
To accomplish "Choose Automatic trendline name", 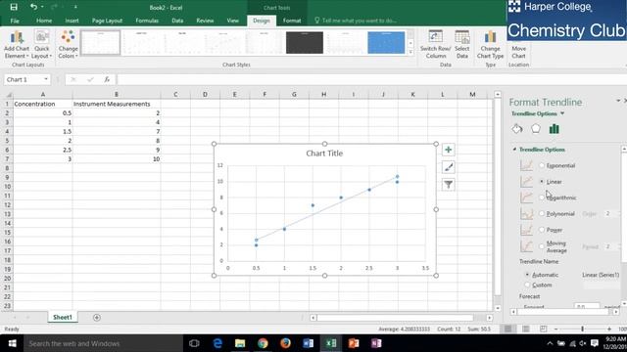I will click(x=527, y=275).
